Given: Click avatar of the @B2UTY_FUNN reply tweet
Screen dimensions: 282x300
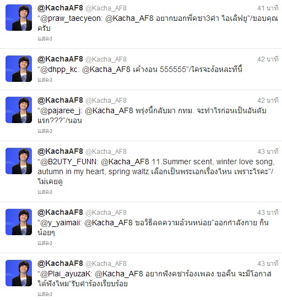Looking at the screenshot, I should pyautogui.click(x=19, y=161).
